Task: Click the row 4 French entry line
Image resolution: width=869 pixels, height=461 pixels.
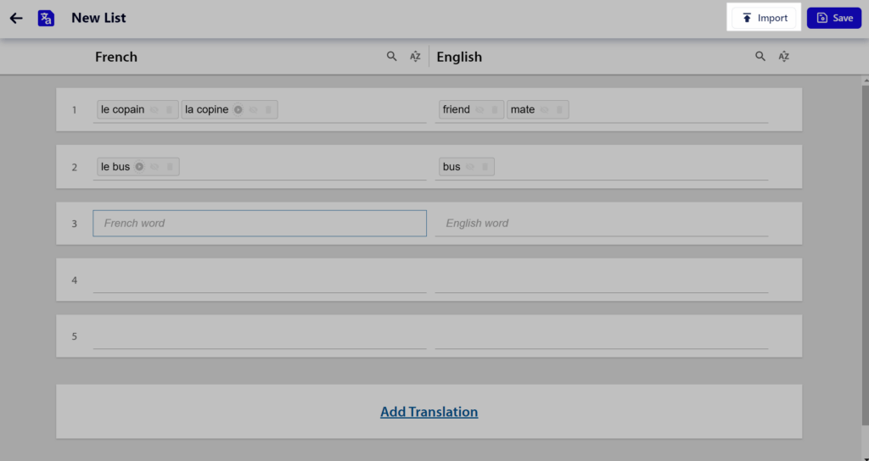Action: point(260,280)
